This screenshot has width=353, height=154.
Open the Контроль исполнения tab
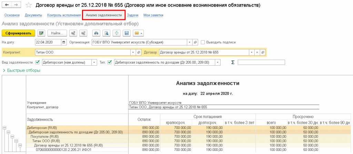[x=64, y=15]
